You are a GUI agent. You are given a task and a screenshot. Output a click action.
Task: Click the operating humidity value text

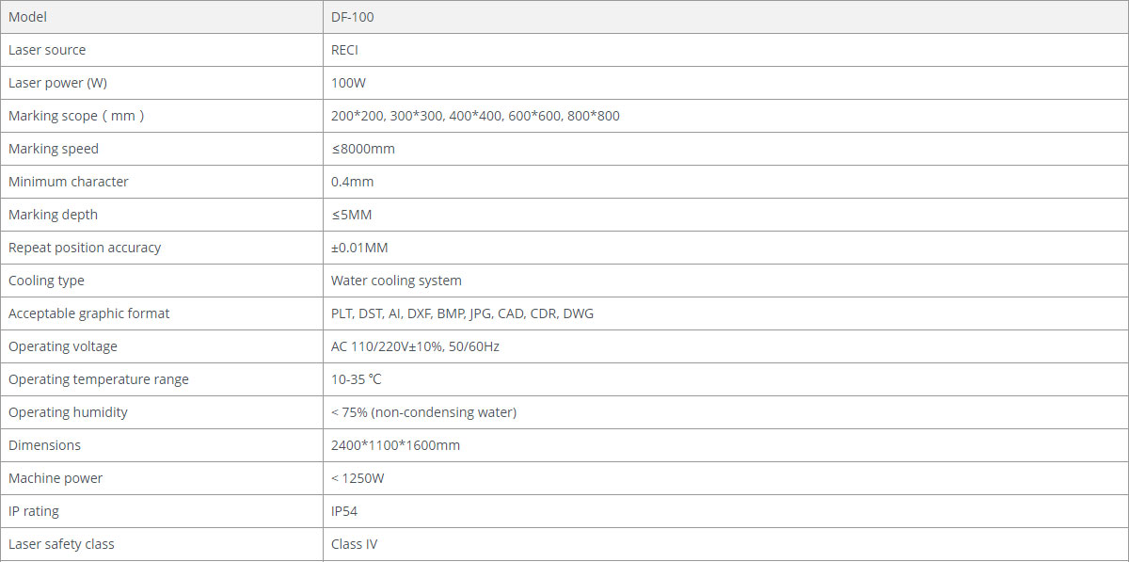(423, 412)
